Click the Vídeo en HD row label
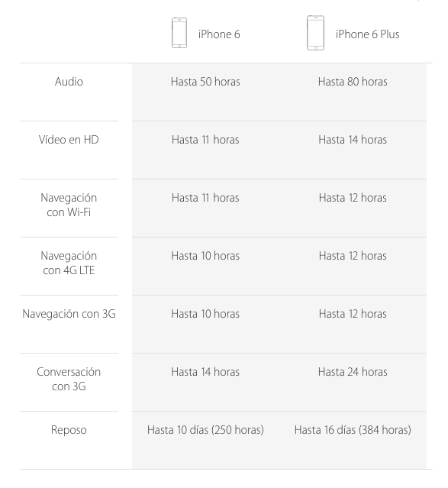 point(69,140)
